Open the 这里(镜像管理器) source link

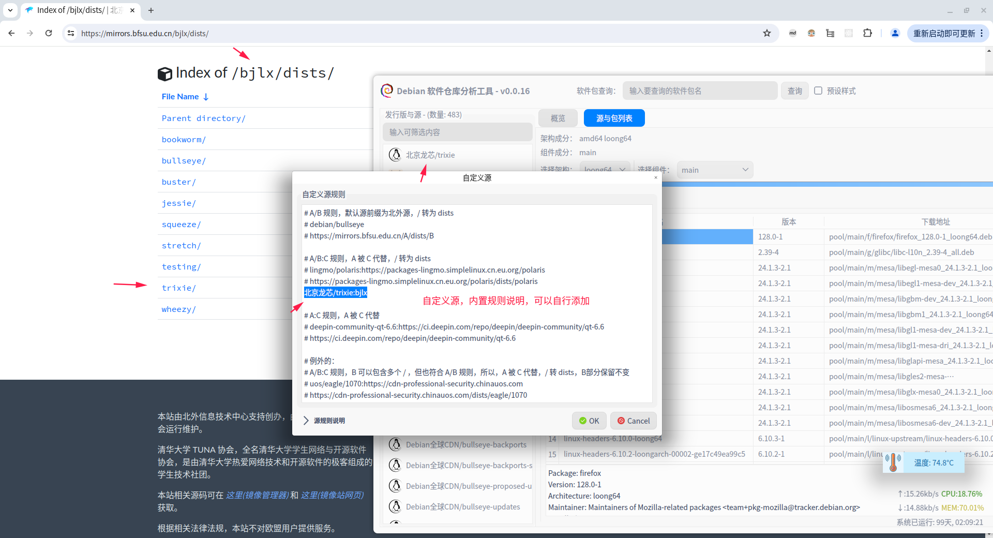tap(257, 495)
